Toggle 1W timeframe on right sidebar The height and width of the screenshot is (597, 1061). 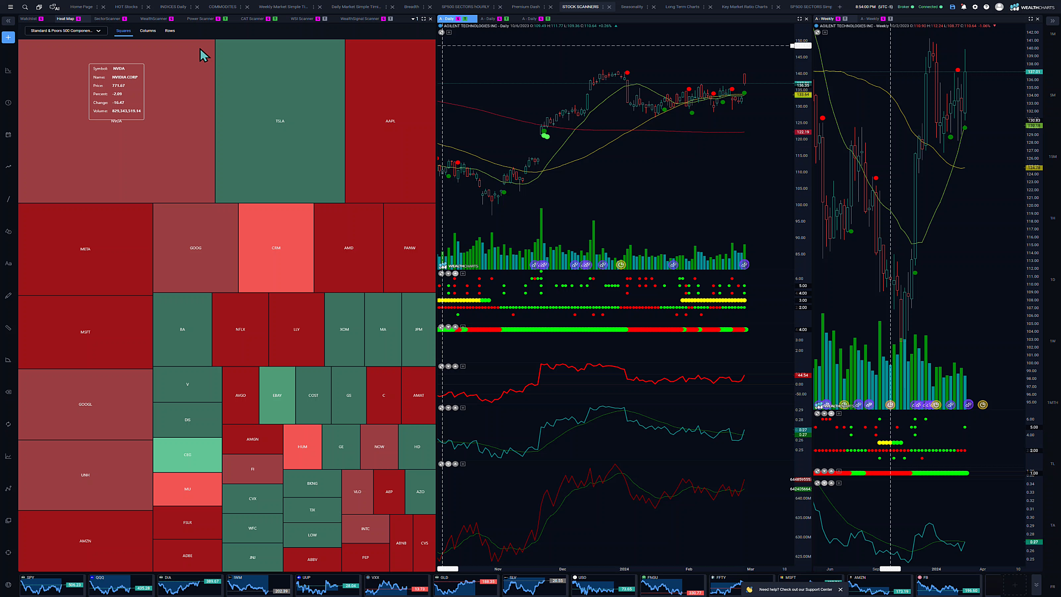click(1052, 341)
